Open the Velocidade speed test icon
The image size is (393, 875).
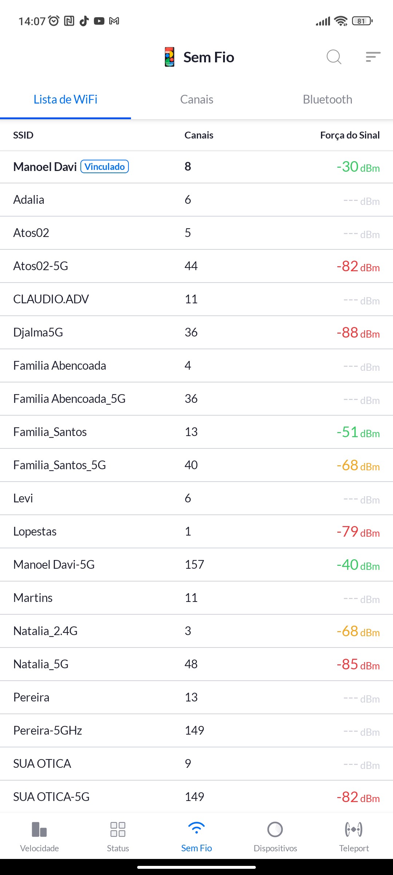point(39,829)
